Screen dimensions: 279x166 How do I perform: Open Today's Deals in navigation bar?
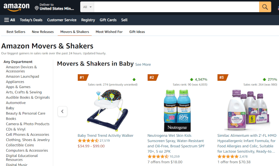[31, 20]
